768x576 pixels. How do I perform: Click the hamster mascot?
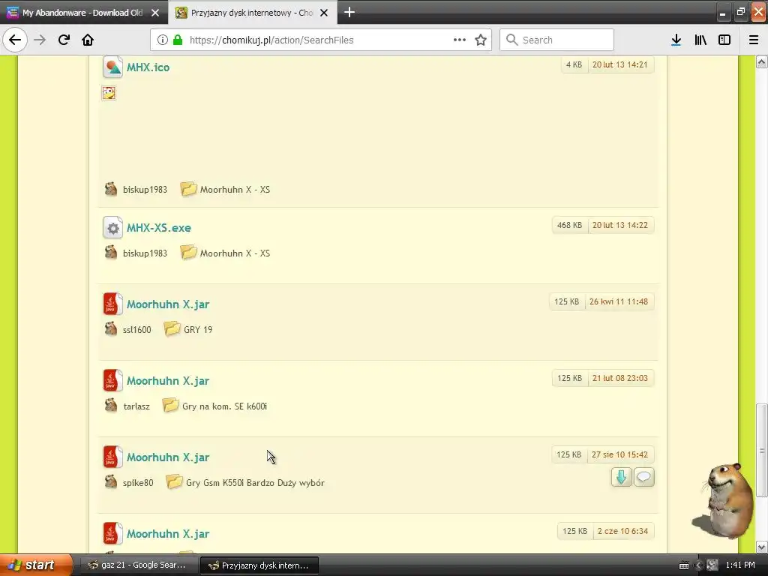pyautogui.click(x=724, y=500)
